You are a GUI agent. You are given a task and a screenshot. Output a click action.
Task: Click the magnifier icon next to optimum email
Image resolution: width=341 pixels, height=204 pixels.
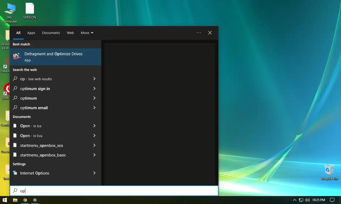click(15, 108)
